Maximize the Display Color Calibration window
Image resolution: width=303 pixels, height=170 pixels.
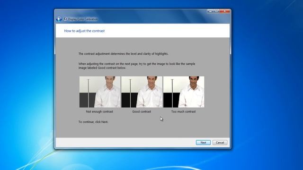pyautogui.click(x=216, y=11)
